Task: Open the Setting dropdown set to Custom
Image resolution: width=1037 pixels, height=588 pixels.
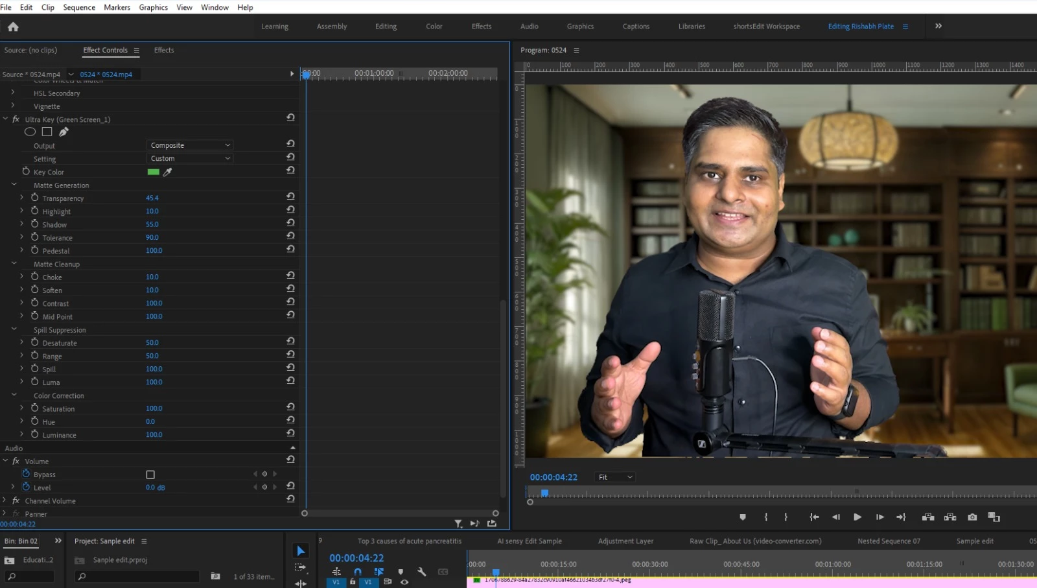Action: [x=190, y=158]
